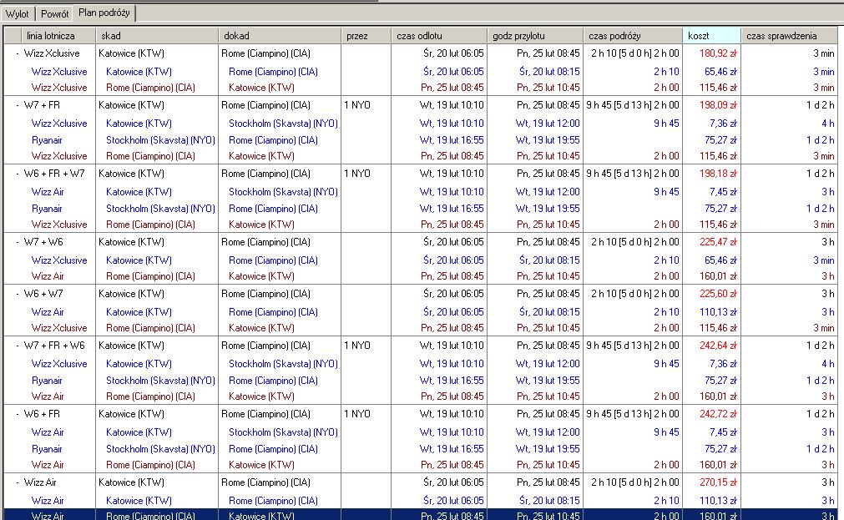Collapse the W6 + W7 group
Screen dimensions: 844x520
click(18, 294)
